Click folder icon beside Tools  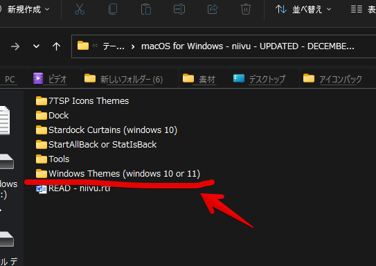[x=42, y=159]
